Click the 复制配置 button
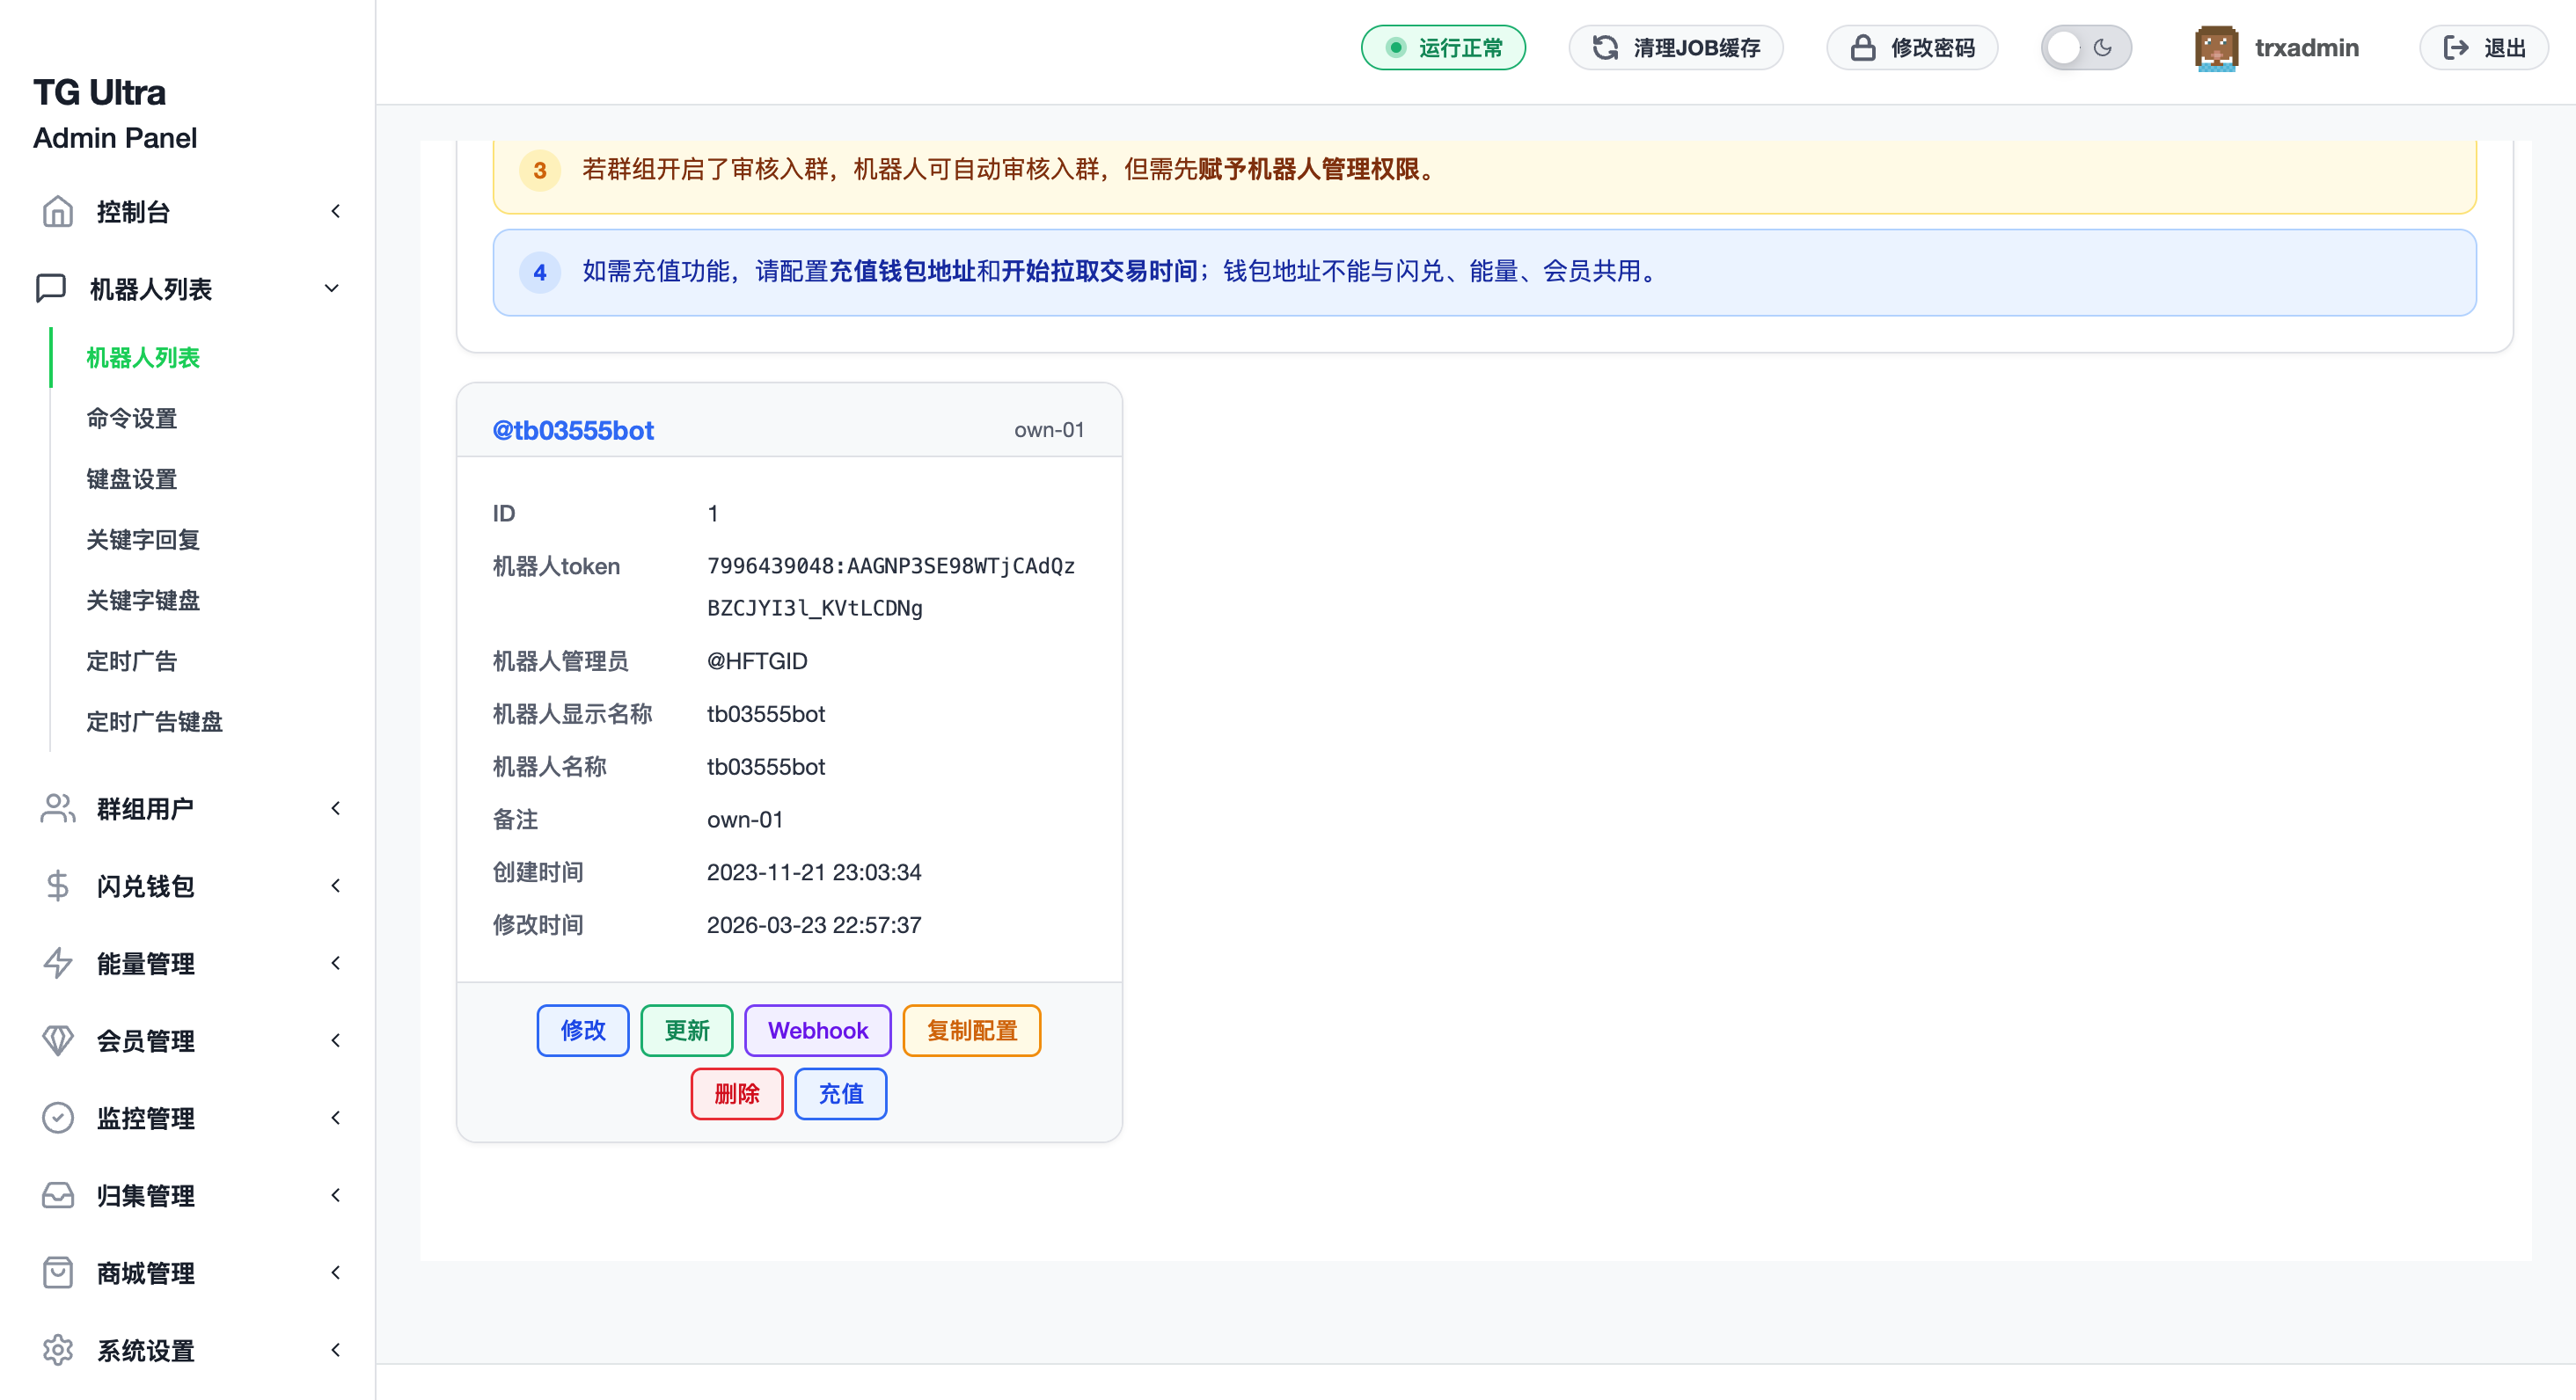The height and width of the screenshot is (1400, 2576). pyautogui.click(x=972, y=1031)
